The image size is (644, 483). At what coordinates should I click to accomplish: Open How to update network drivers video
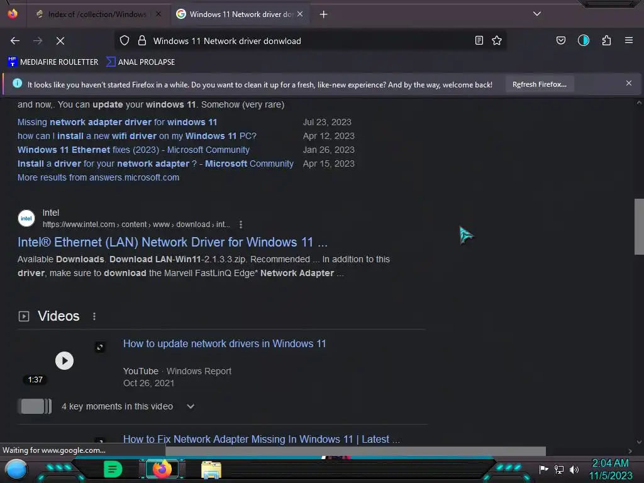[x=225, y=344]
